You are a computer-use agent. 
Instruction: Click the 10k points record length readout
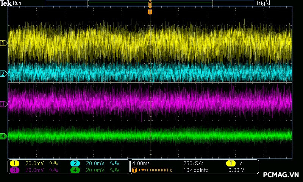coord(195,170)
